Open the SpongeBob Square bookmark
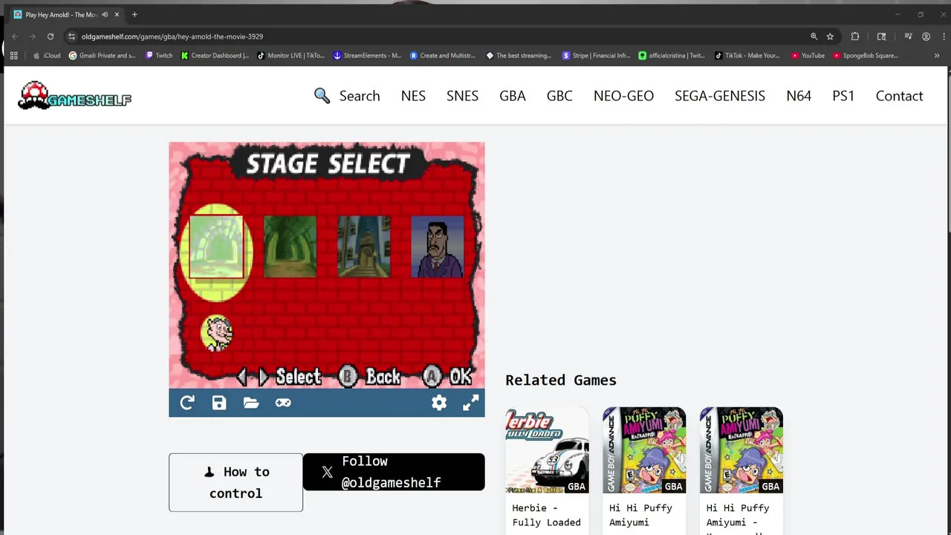Image resolution: width=951 pixels, height=535 pixels. (x=865, y=56)
